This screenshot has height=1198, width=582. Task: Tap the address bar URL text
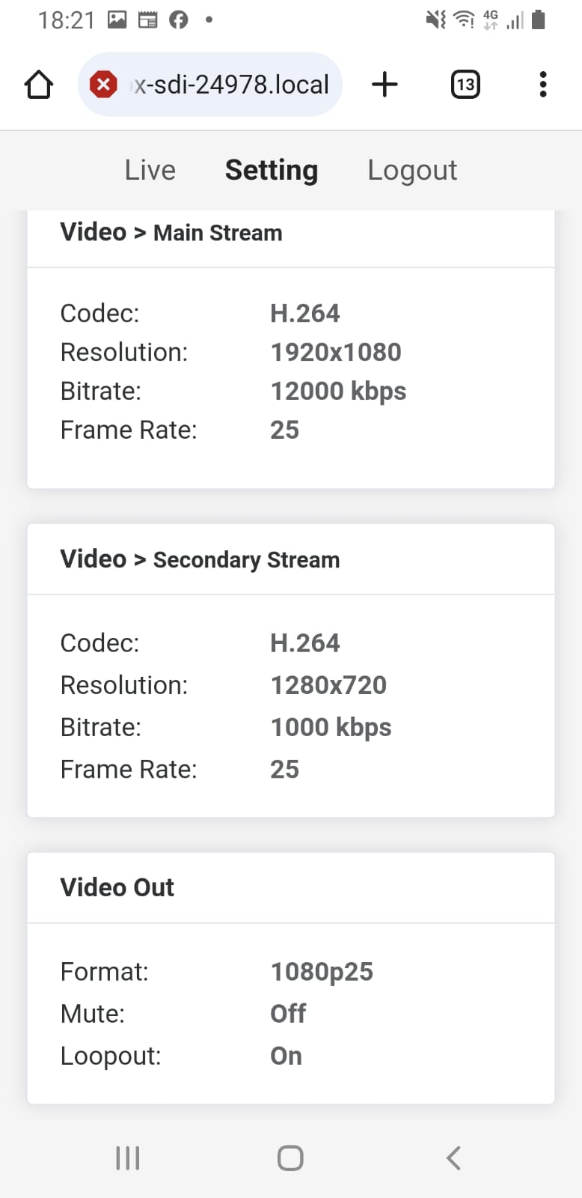point(231,85)
